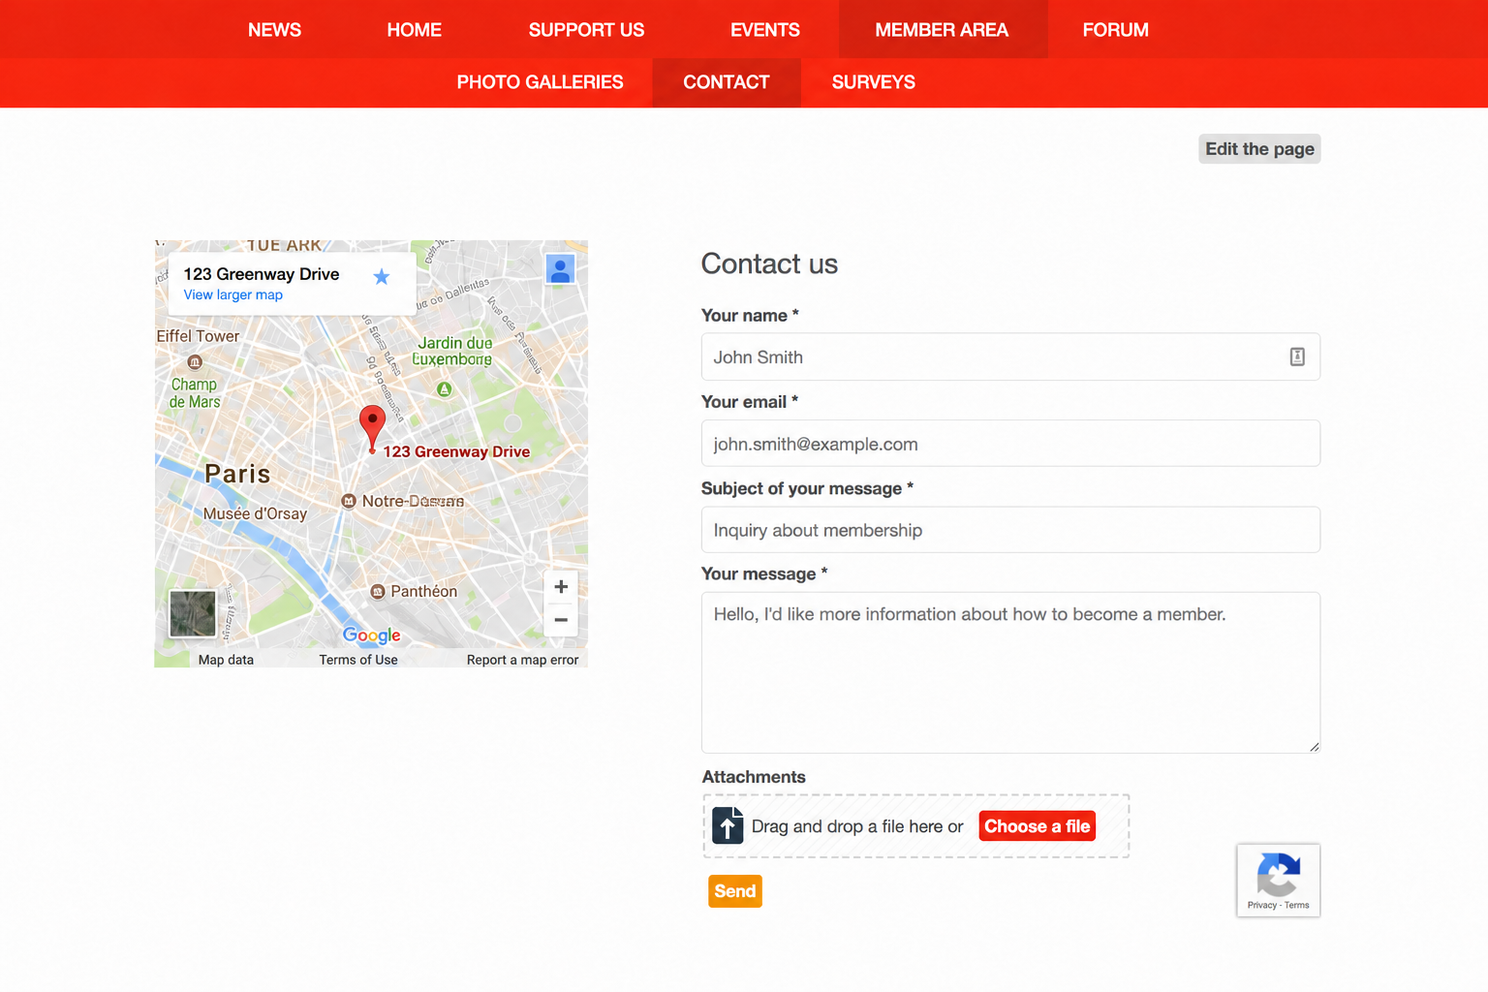Open the Forum menu item
Image resolution: width=1488 pixels, height=992 pixels.
tap(1115, 29)
